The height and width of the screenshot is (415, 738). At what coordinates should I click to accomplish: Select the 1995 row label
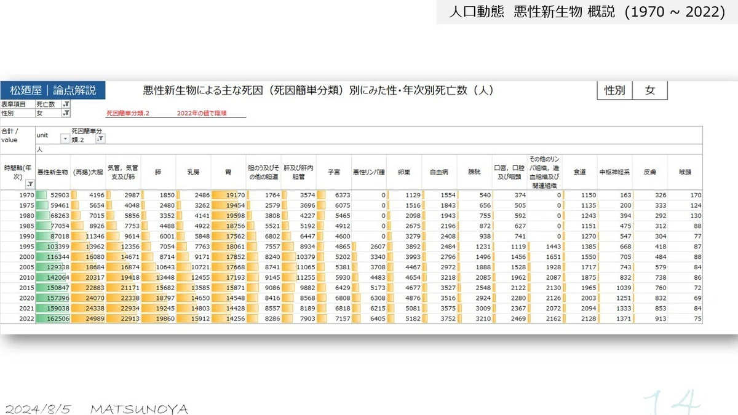coord(18,247)
